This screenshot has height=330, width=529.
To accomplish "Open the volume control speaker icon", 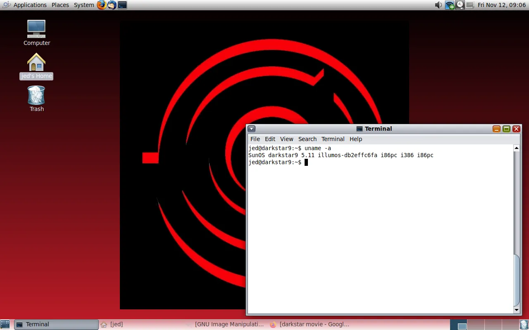I will click(439, 5).
